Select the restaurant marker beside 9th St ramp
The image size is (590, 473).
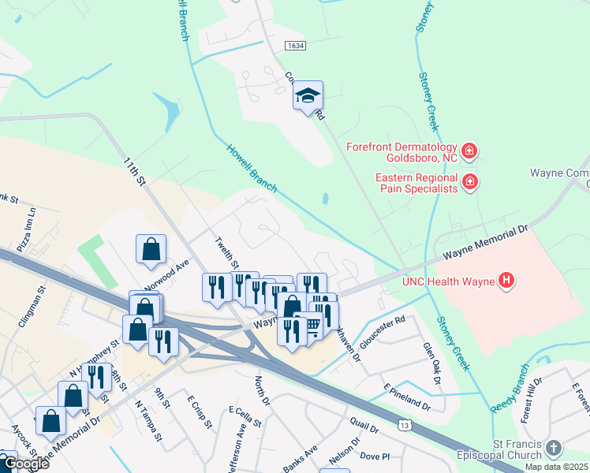tap(164, 343)
